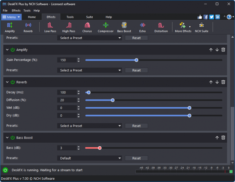Click the Echo effect icon
Viewport: 235px width, 182px height.
tap(142, 27)
